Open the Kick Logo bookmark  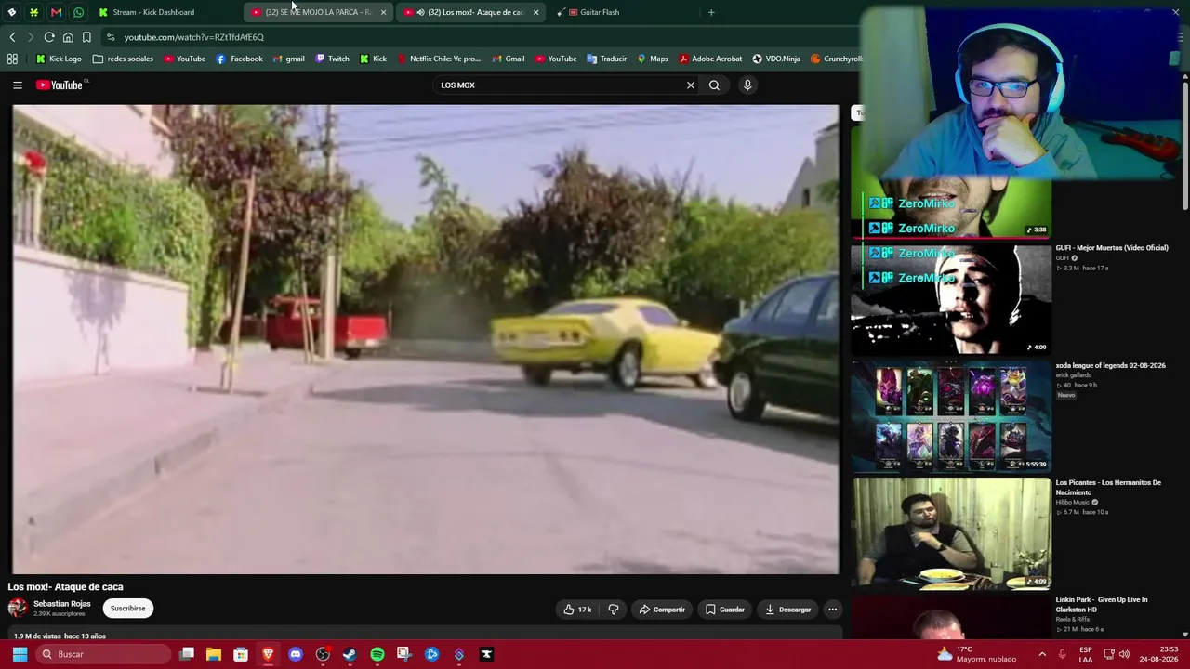(x=59, y=59)
